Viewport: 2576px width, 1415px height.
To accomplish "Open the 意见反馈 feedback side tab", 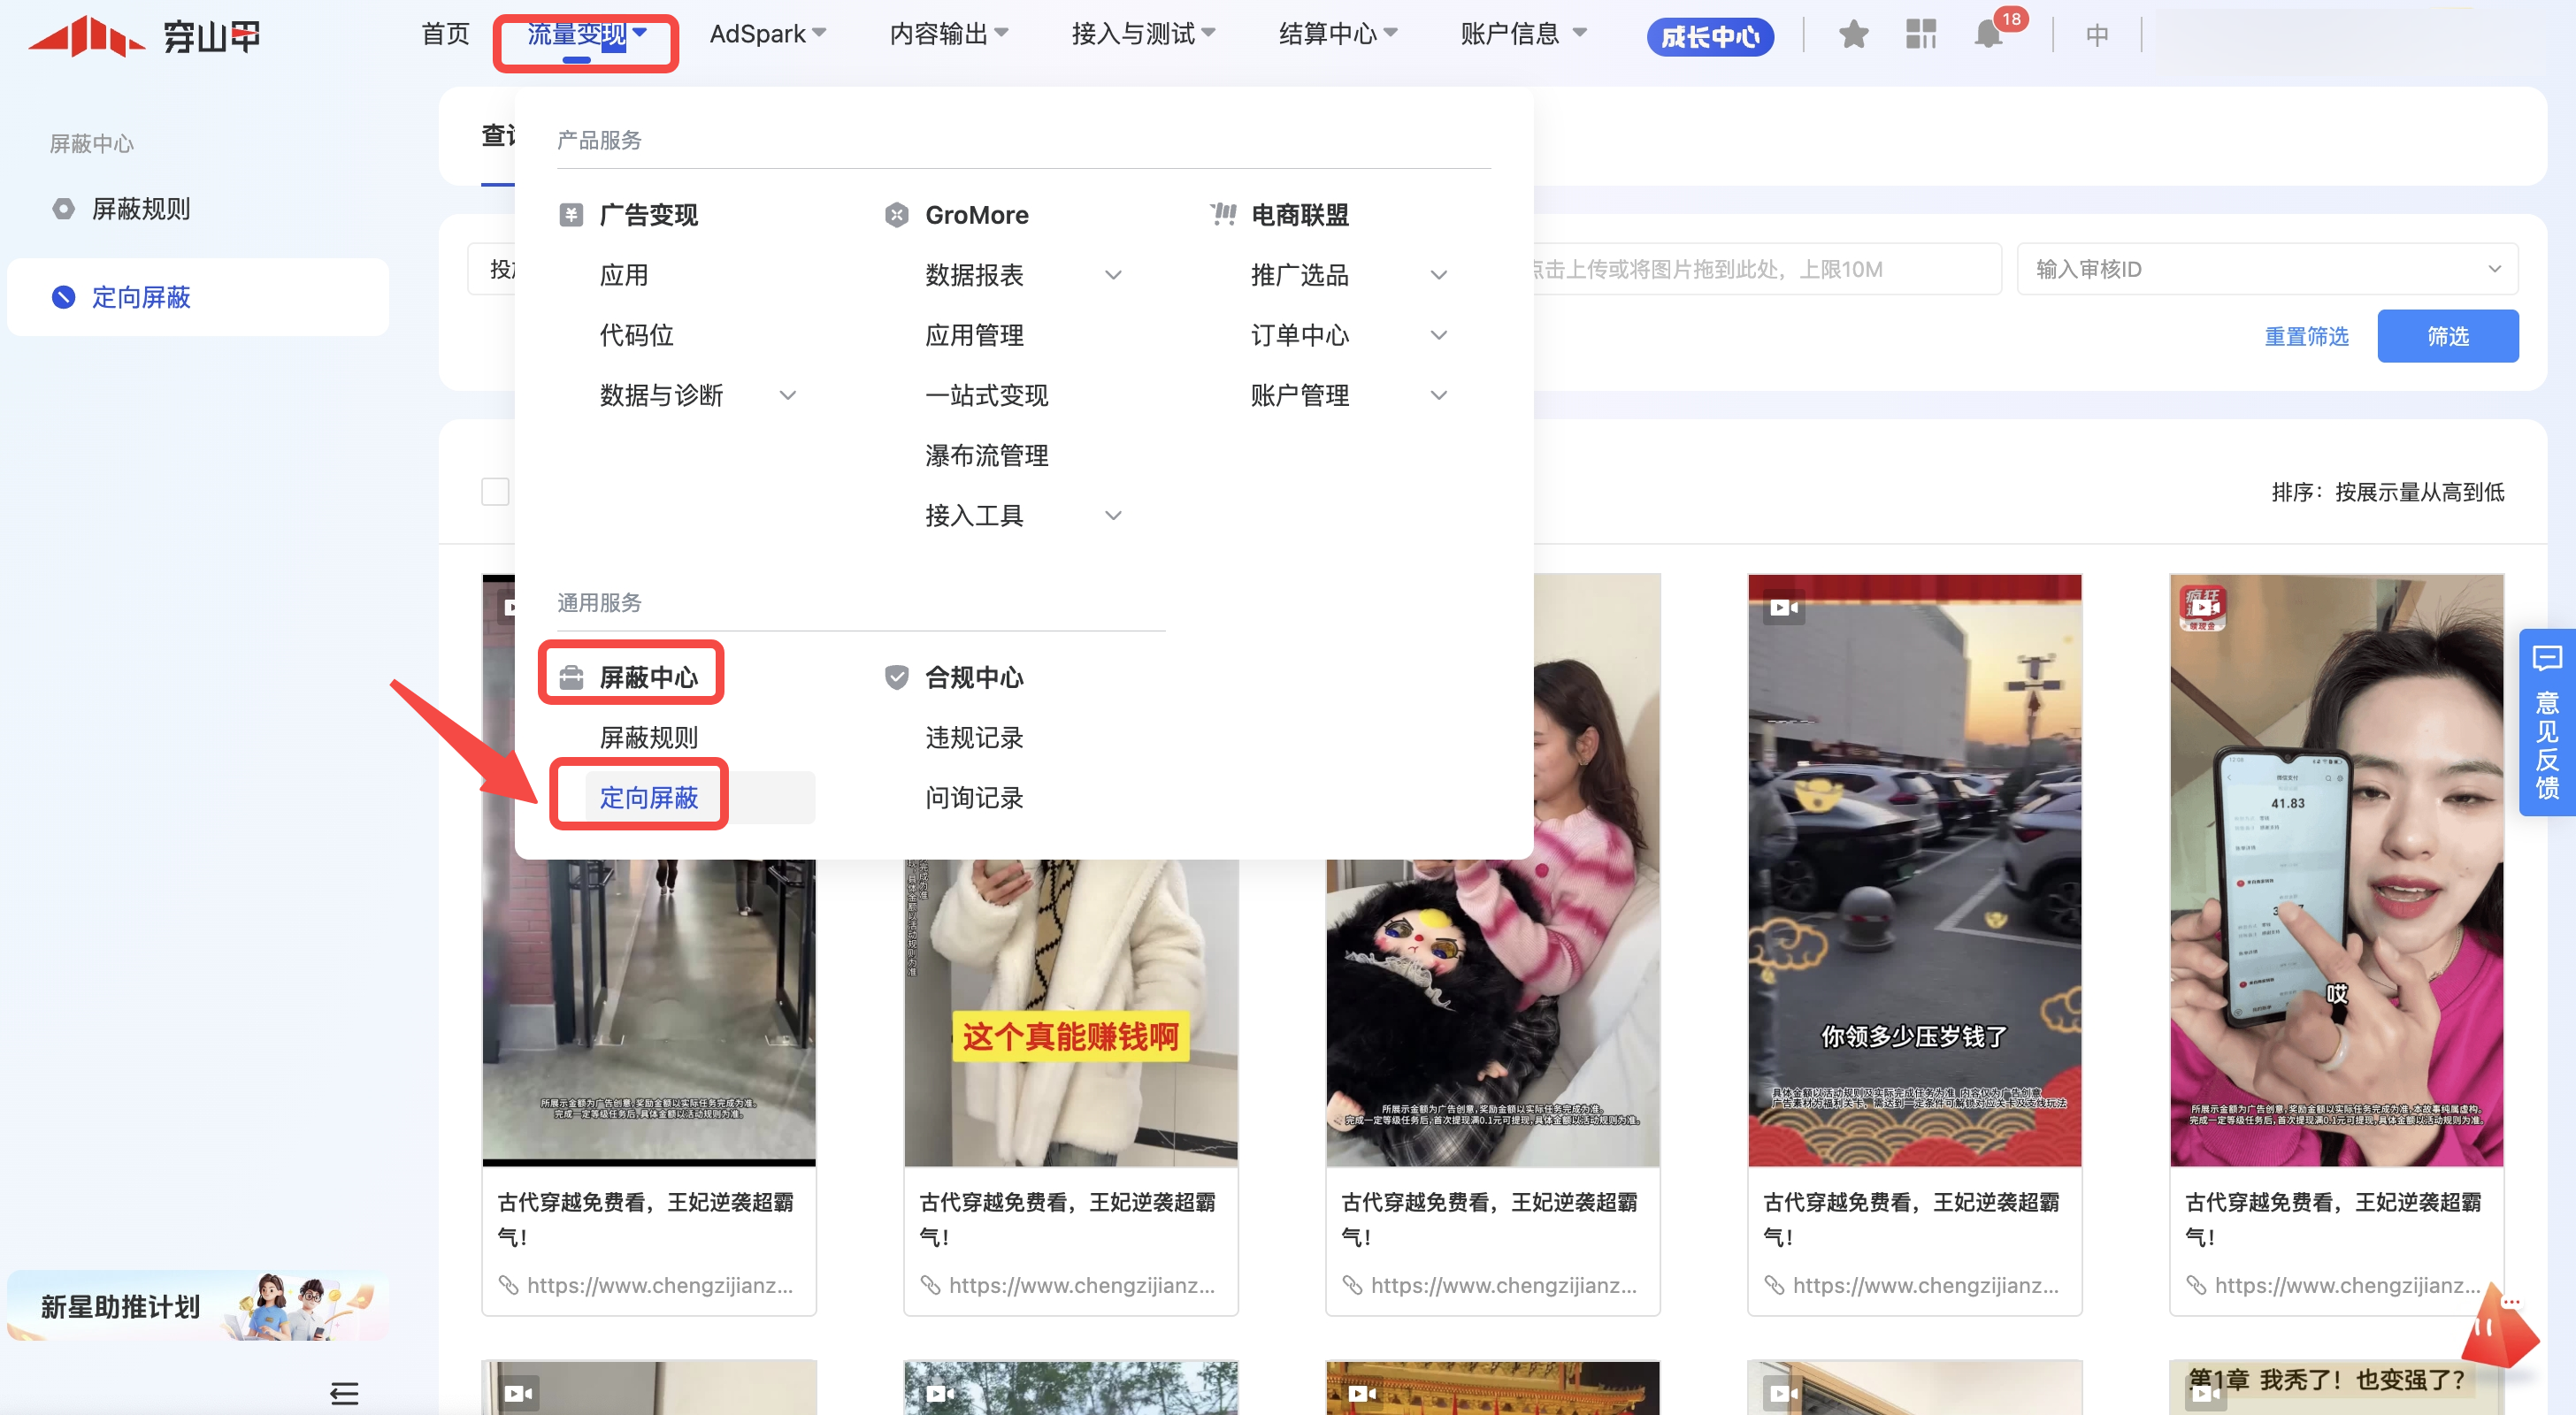I will pyautogui.click(x=2546, y=722).
